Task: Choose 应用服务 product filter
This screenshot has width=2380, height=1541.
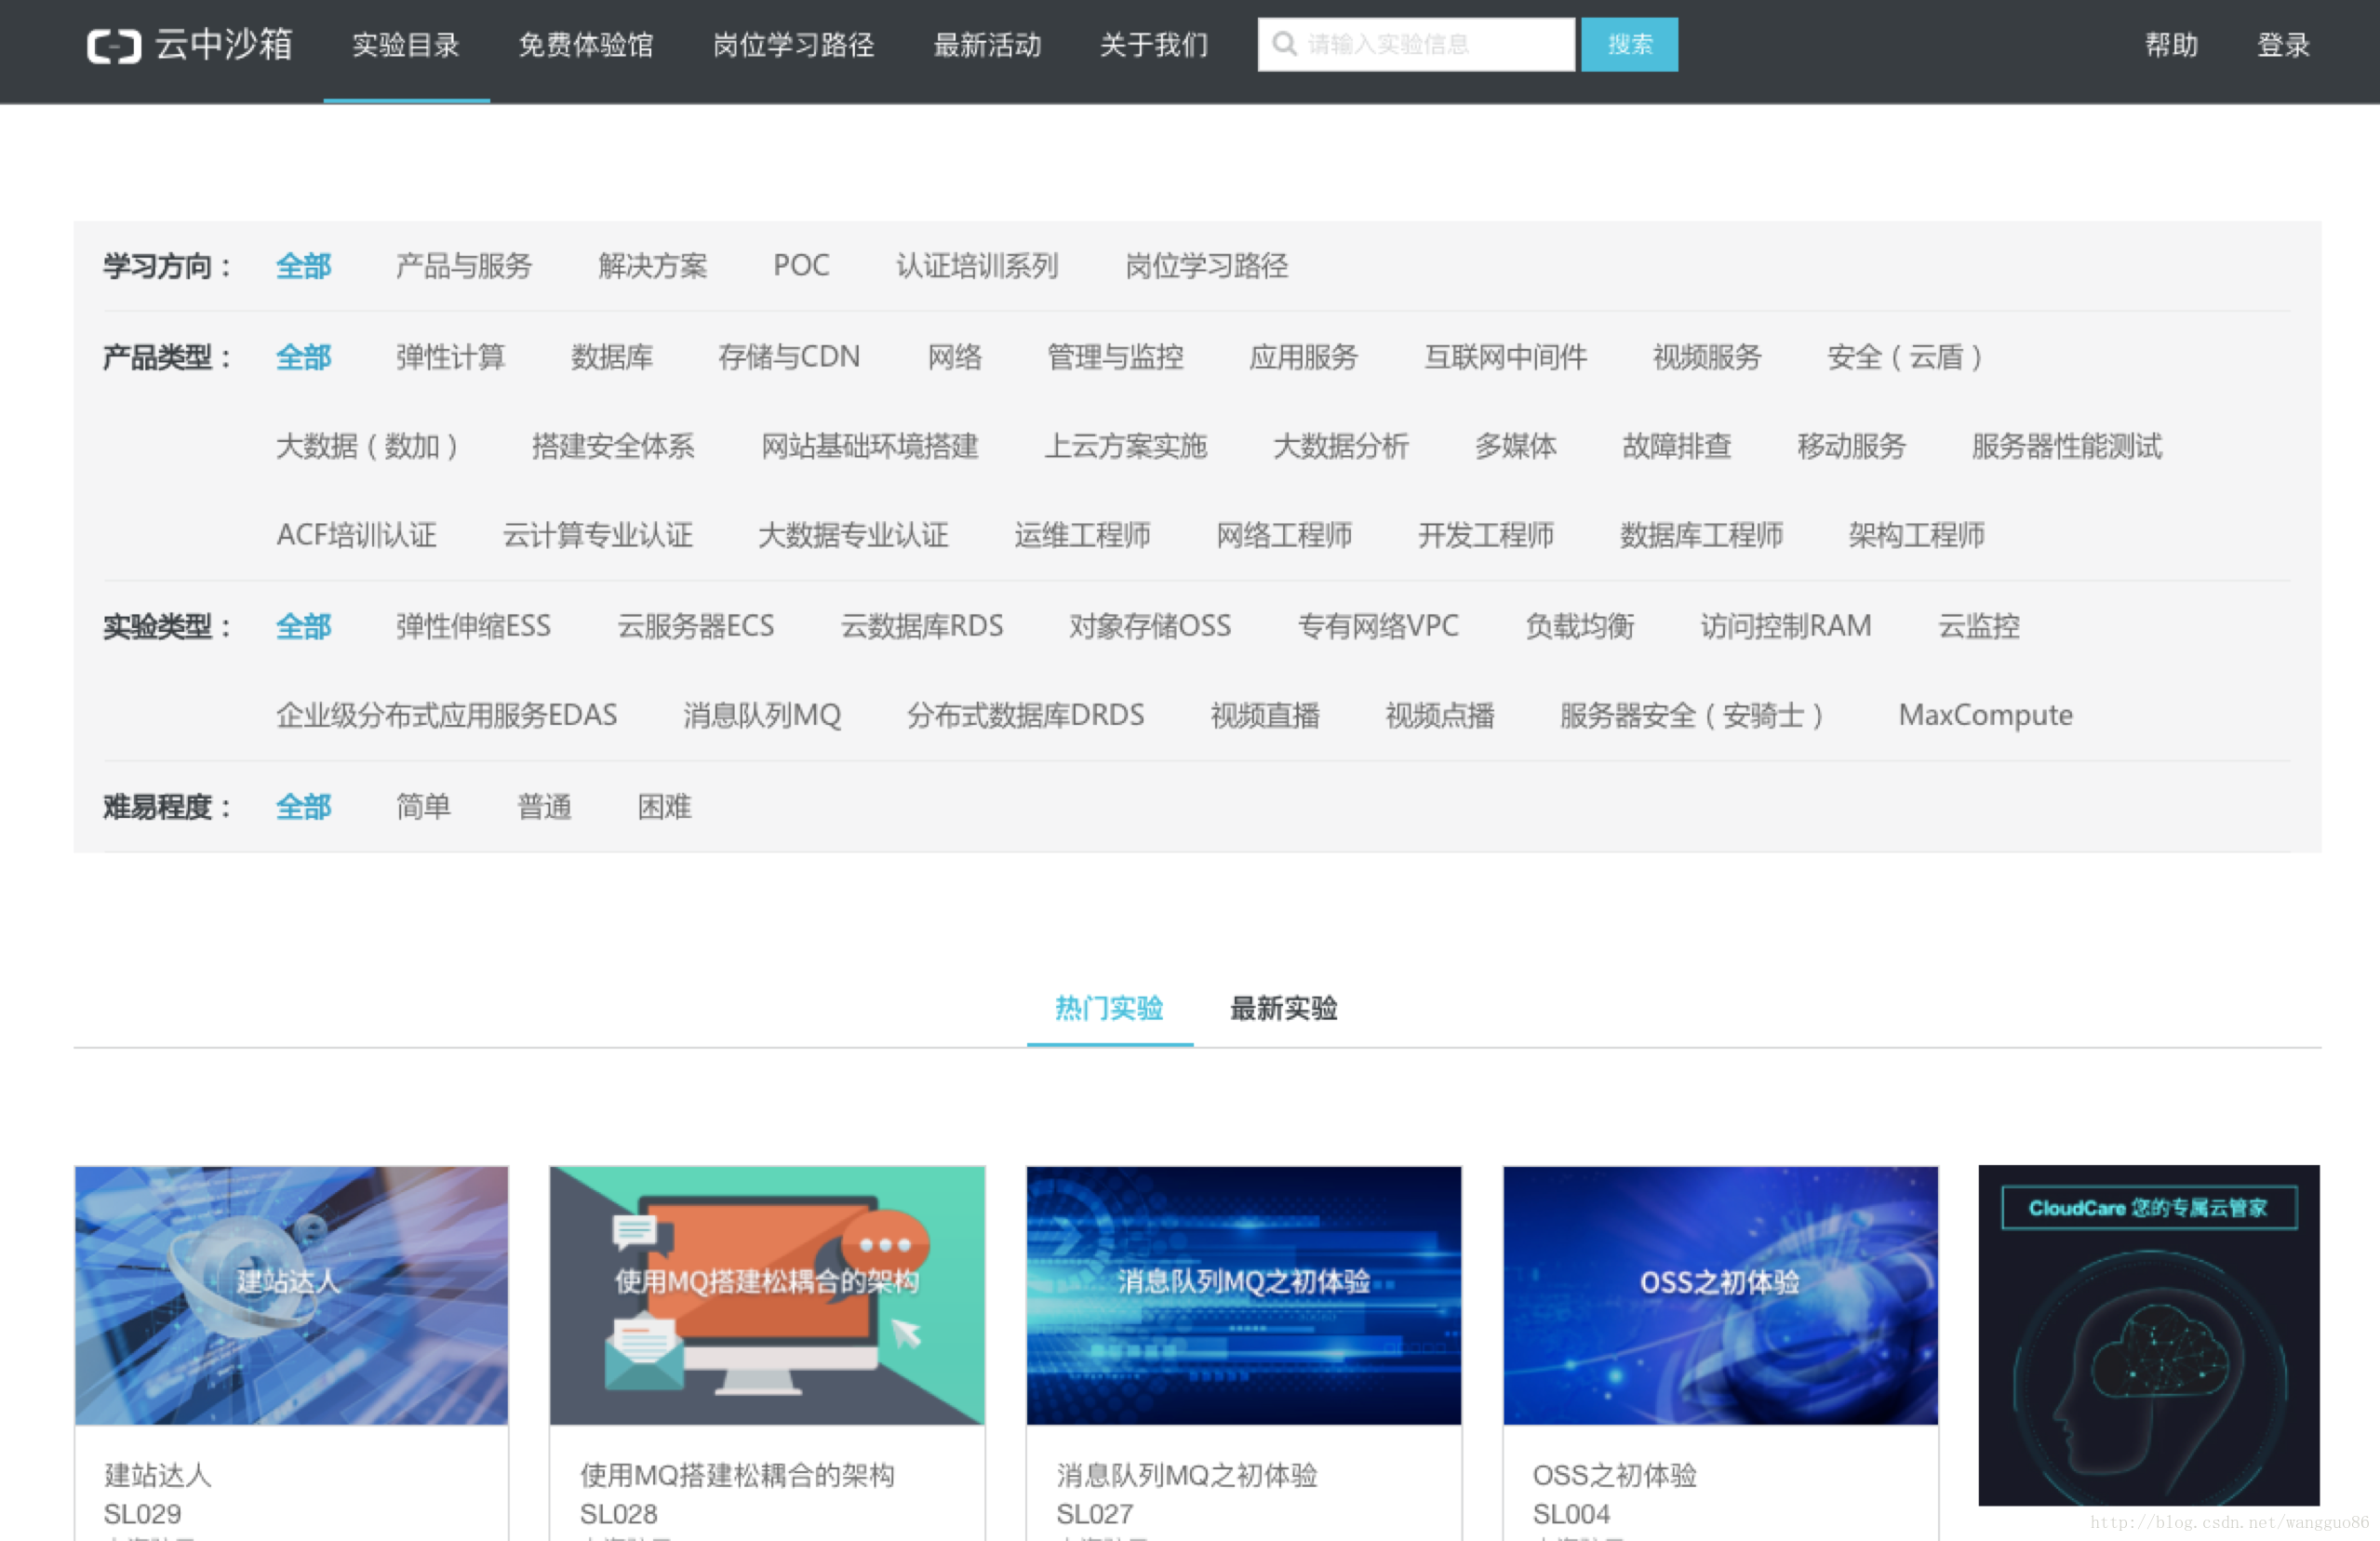Action: [1303, 357]
